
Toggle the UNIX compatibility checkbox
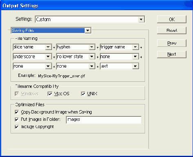[83, 94]
